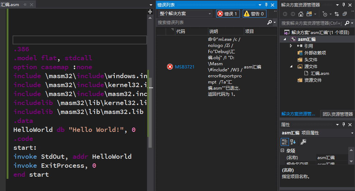Open 错误列表 window position dropdown arrow
Image resolution: width=355 pixels, height=191 pixels.
pyautogui.click(x=260, y=5)
